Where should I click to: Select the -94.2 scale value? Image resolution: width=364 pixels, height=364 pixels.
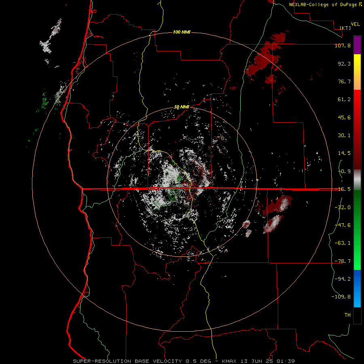343,279
